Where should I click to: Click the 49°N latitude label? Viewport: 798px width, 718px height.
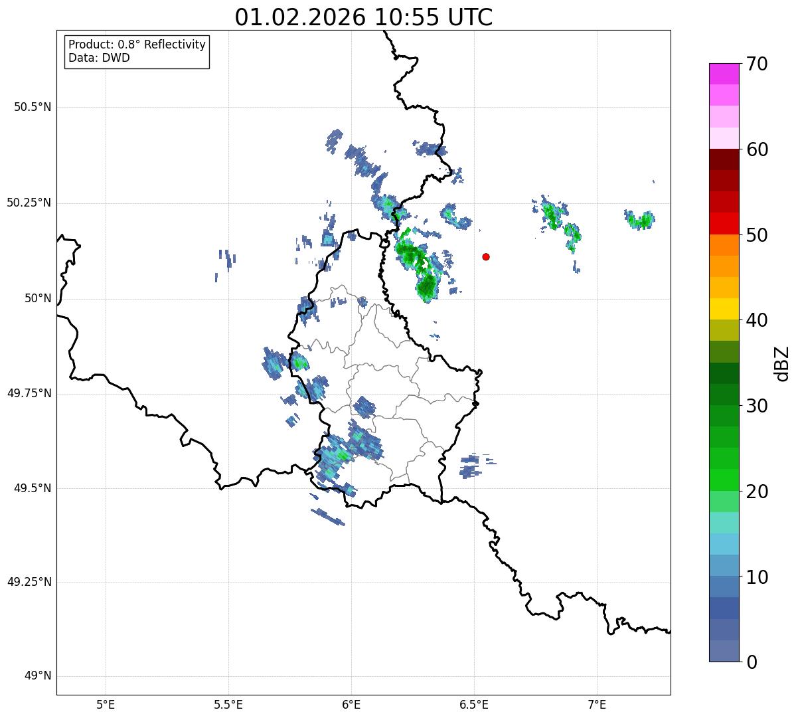point(38,676)
